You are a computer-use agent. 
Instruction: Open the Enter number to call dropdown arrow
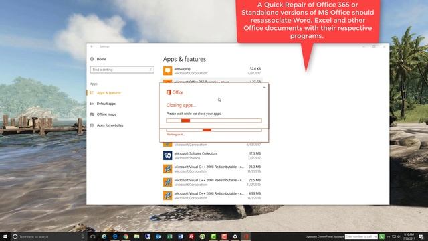click(376, 236)
